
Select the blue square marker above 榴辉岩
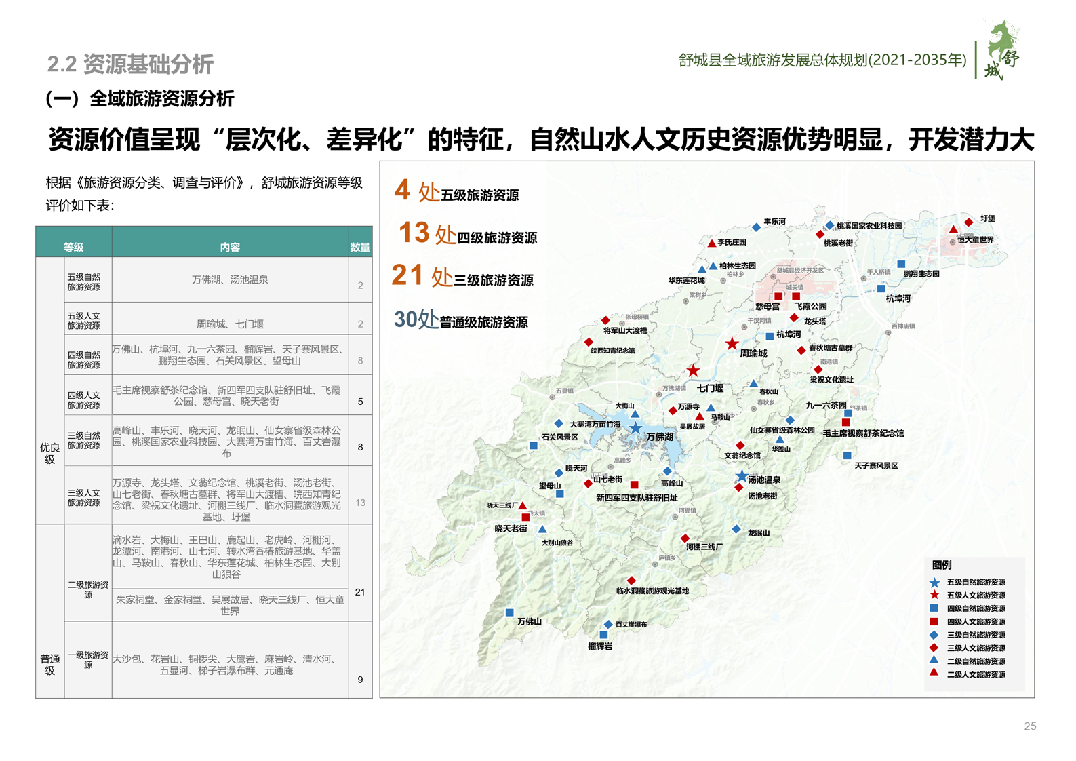pos(603,635)
